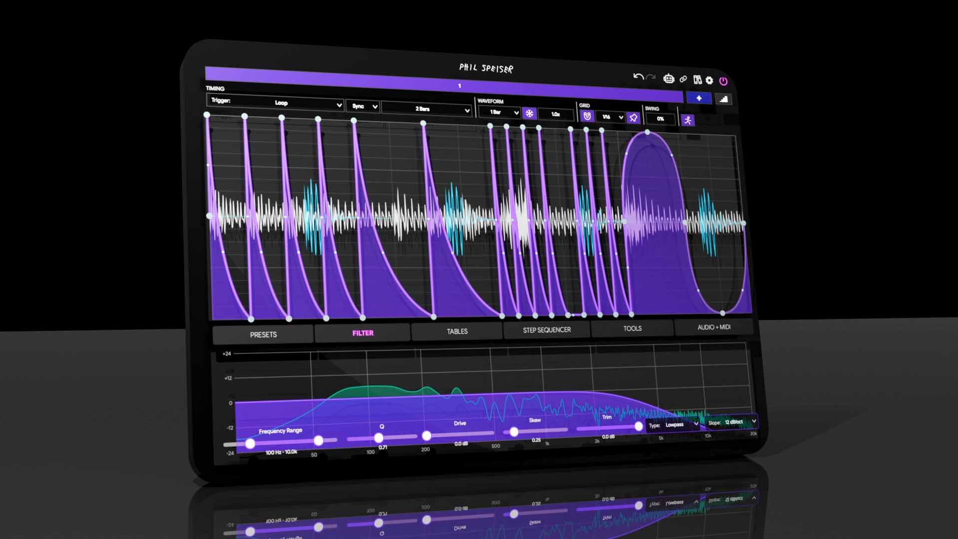Open the 2 Bars length dropdown
Image resolution: width=958 pixels, height=539 pixels.
(x=427, y=109)
